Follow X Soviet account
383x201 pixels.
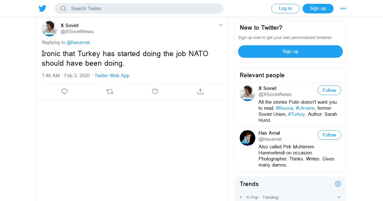pos(329,90)
